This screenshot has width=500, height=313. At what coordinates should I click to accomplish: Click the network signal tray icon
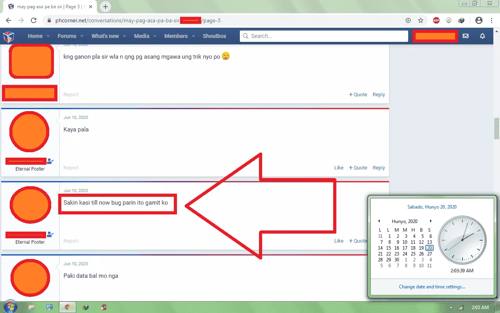click(461, 308)
